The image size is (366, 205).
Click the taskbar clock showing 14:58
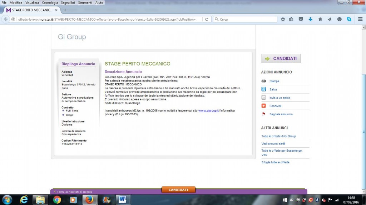[351, 200]
